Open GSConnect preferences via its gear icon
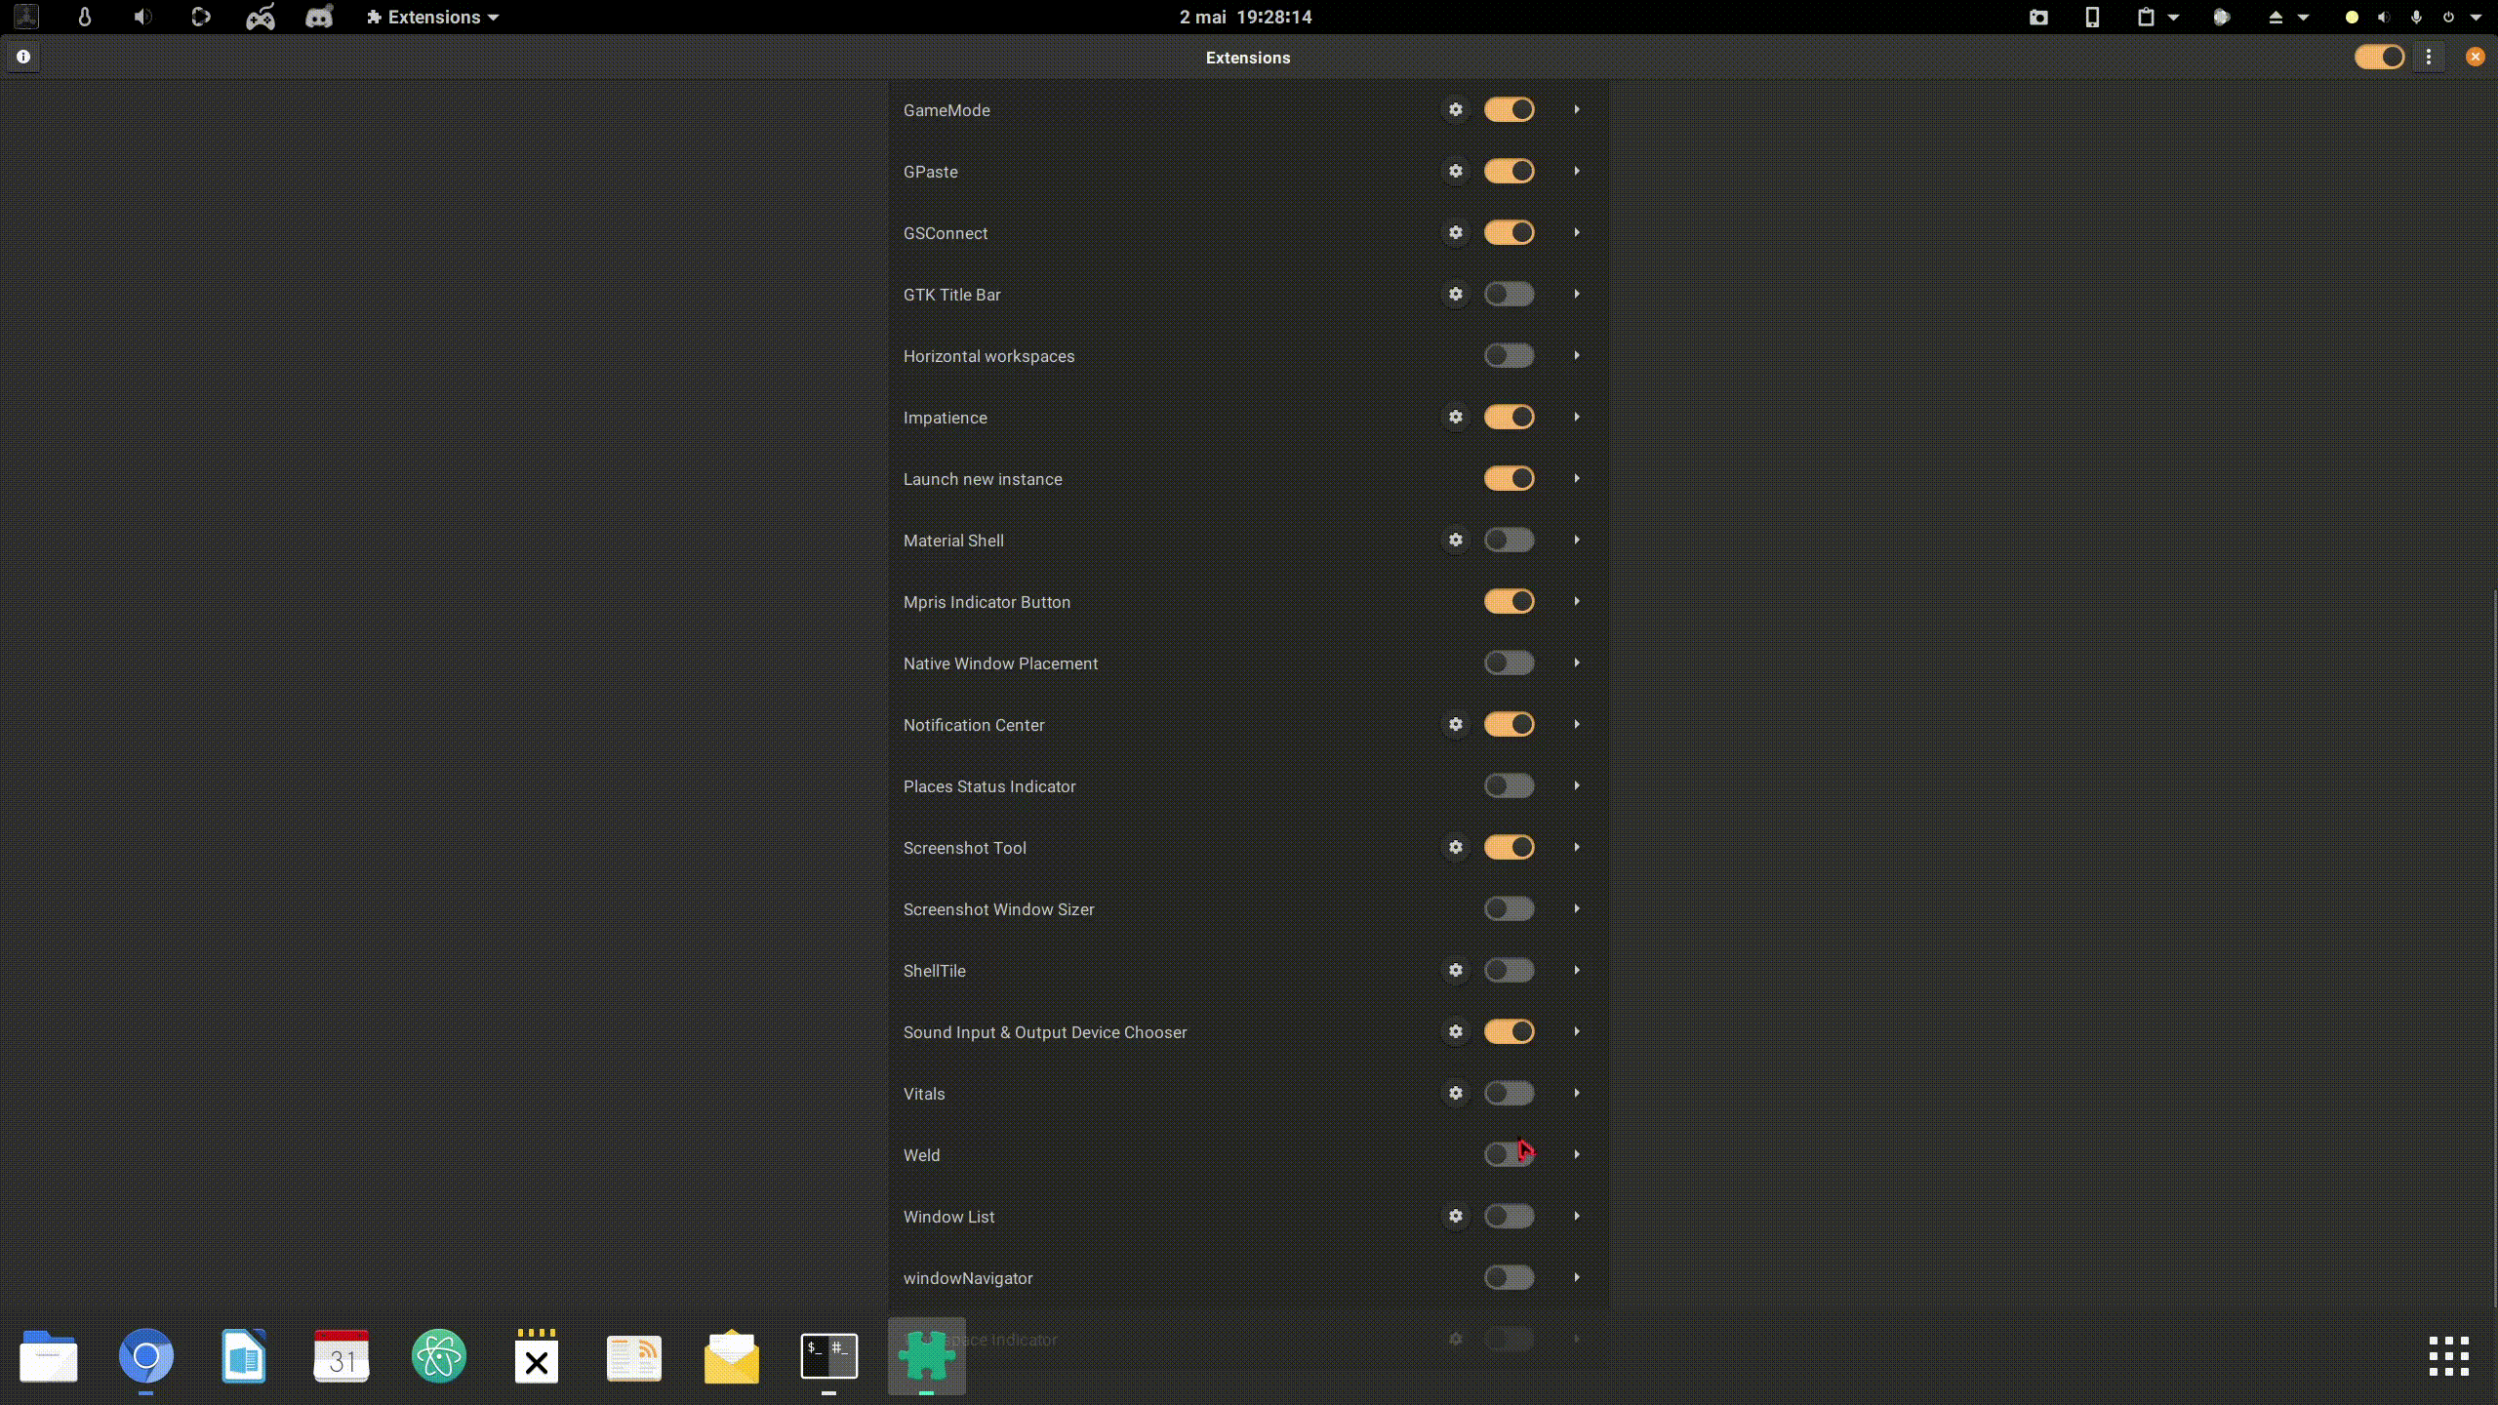The image size is (2498, 1405). (x=1455, y=232)
